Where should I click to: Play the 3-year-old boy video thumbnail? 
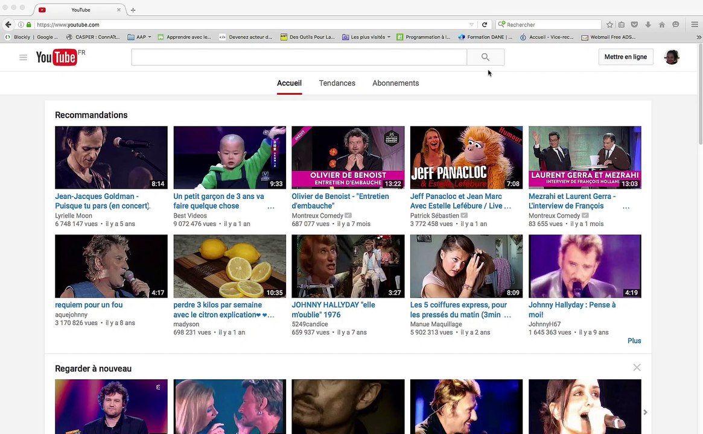(229, 157)
